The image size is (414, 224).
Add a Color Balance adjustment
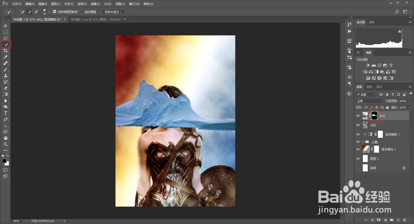tap(371, 72)
